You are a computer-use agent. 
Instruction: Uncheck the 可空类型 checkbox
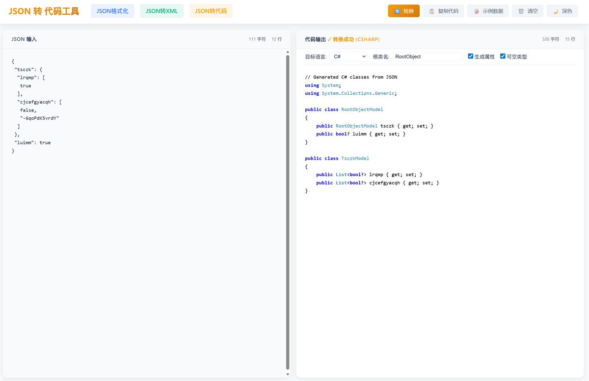(503, 56)
